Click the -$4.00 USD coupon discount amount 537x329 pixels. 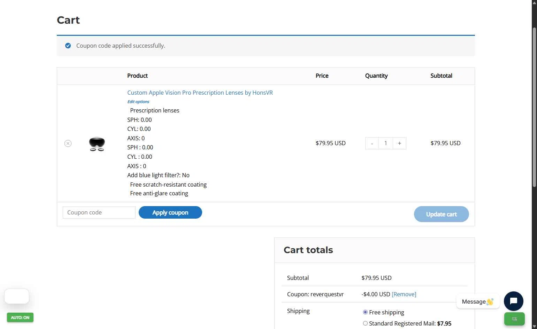pos(376,294)
